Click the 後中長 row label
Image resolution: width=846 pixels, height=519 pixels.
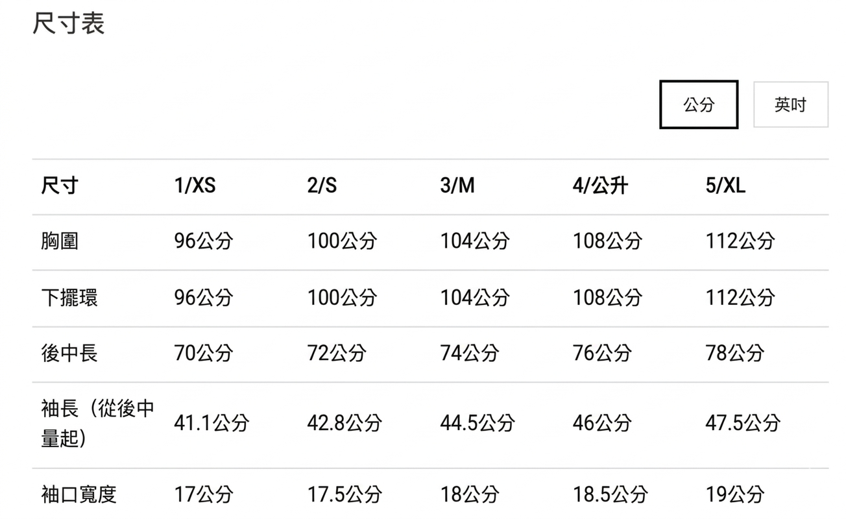tap(69, 354)
